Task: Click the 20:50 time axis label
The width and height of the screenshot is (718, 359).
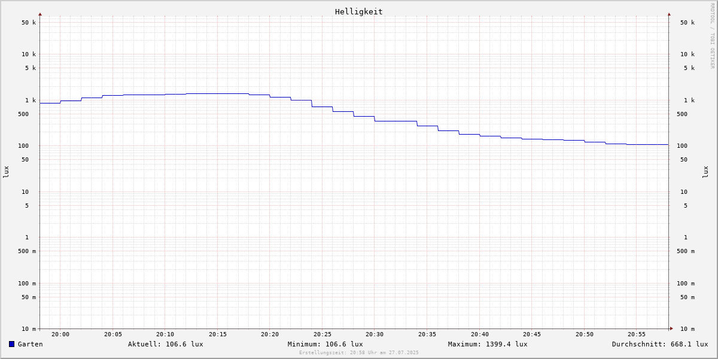Action: pyautogui.click(x=585, y=334)
